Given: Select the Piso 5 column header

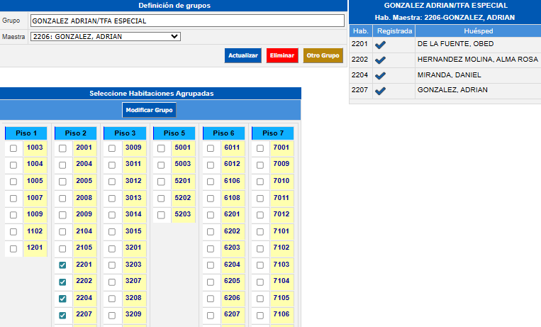Looking at the screenshot, I should [x=174, y=133].
